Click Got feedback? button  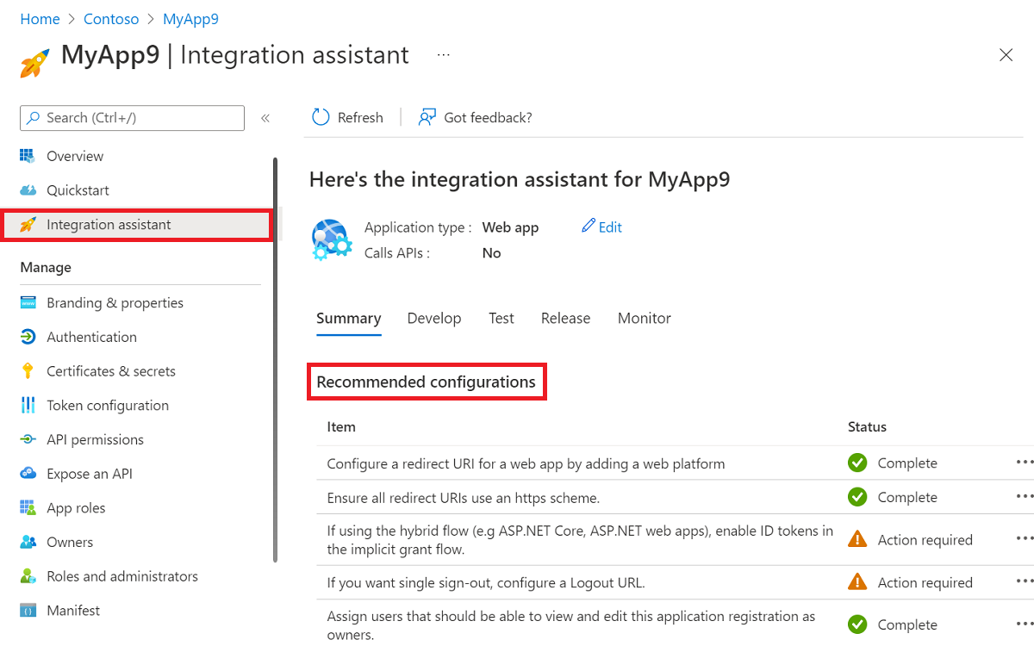point(476,117)
